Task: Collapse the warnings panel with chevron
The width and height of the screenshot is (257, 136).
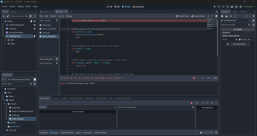Action: coord(61,78)
